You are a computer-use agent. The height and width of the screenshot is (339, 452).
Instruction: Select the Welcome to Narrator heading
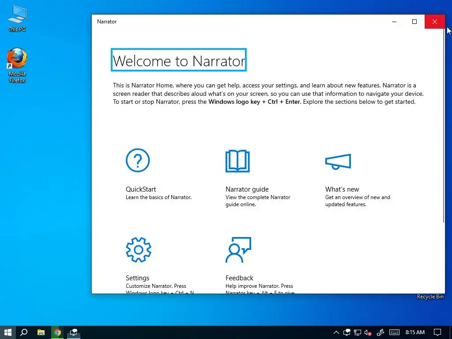(179, 60)
